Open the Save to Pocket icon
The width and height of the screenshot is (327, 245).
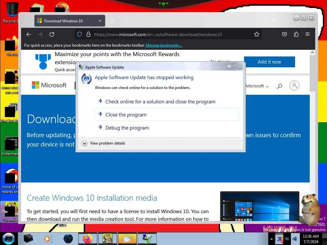point(285,34)
